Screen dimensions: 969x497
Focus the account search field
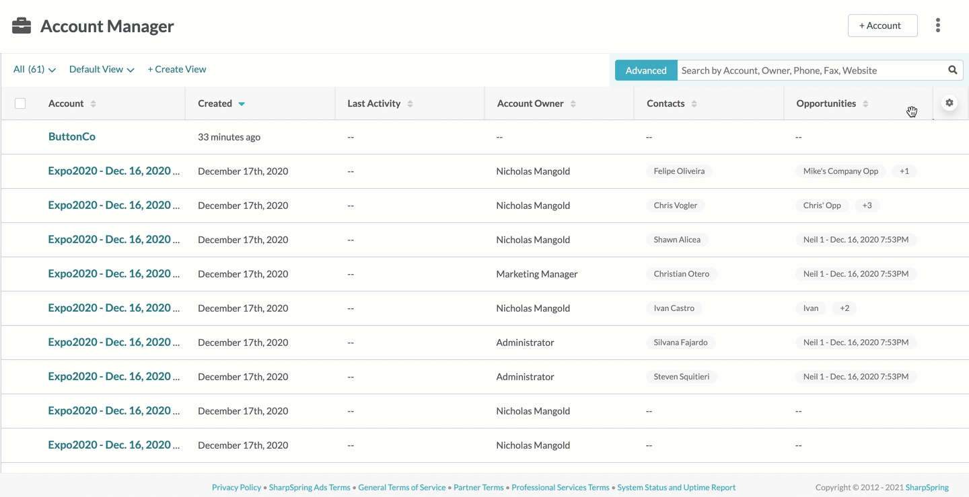(x=811, y=70)
